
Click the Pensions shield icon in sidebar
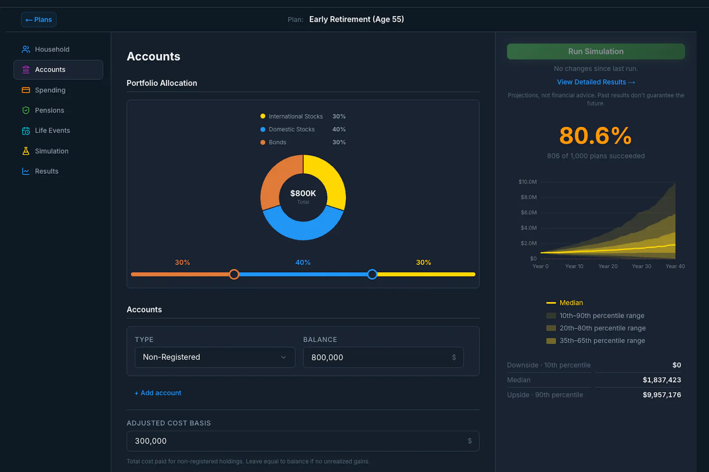(x=26, y=110)
